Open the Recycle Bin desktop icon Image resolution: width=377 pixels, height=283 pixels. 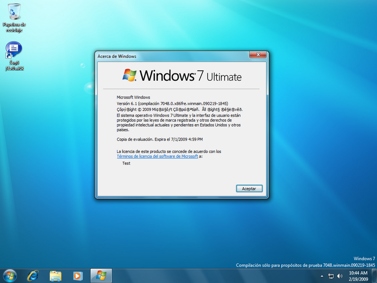coord(14,18)
